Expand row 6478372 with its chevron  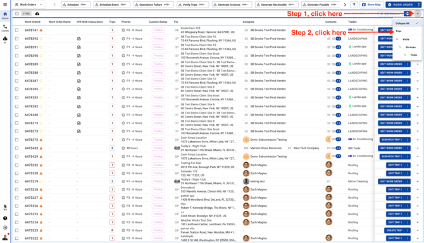click(418, 139)
